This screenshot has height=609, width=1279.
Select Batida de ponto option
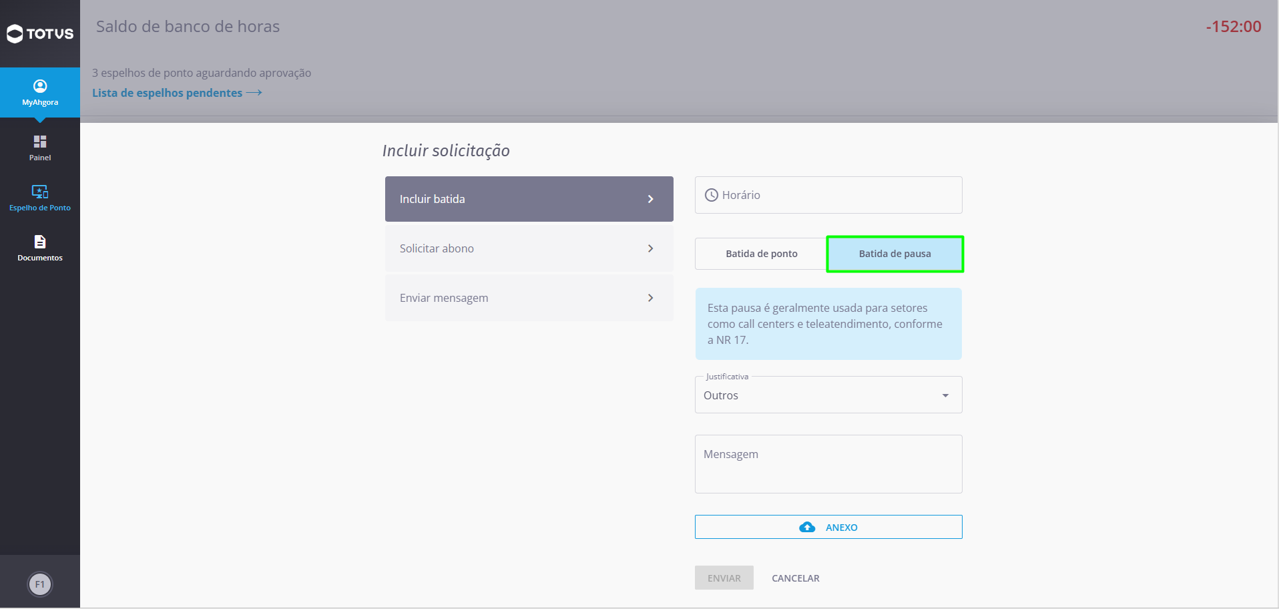pyautogui.click(x=762, y=254)
